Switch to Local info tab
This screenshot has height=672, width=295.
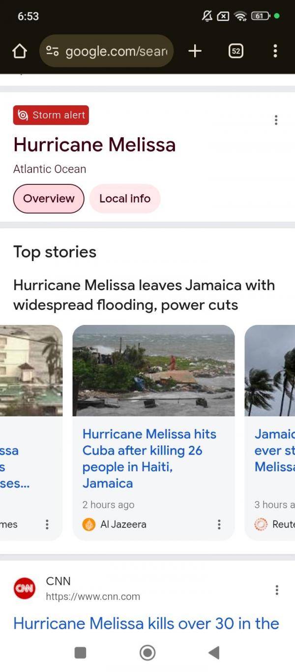125,199
